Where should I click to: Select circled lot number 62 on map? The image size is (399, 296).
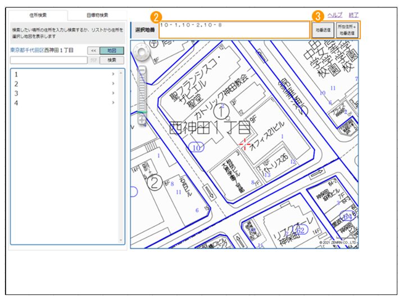pyautogui.click(x=300, y=230)
